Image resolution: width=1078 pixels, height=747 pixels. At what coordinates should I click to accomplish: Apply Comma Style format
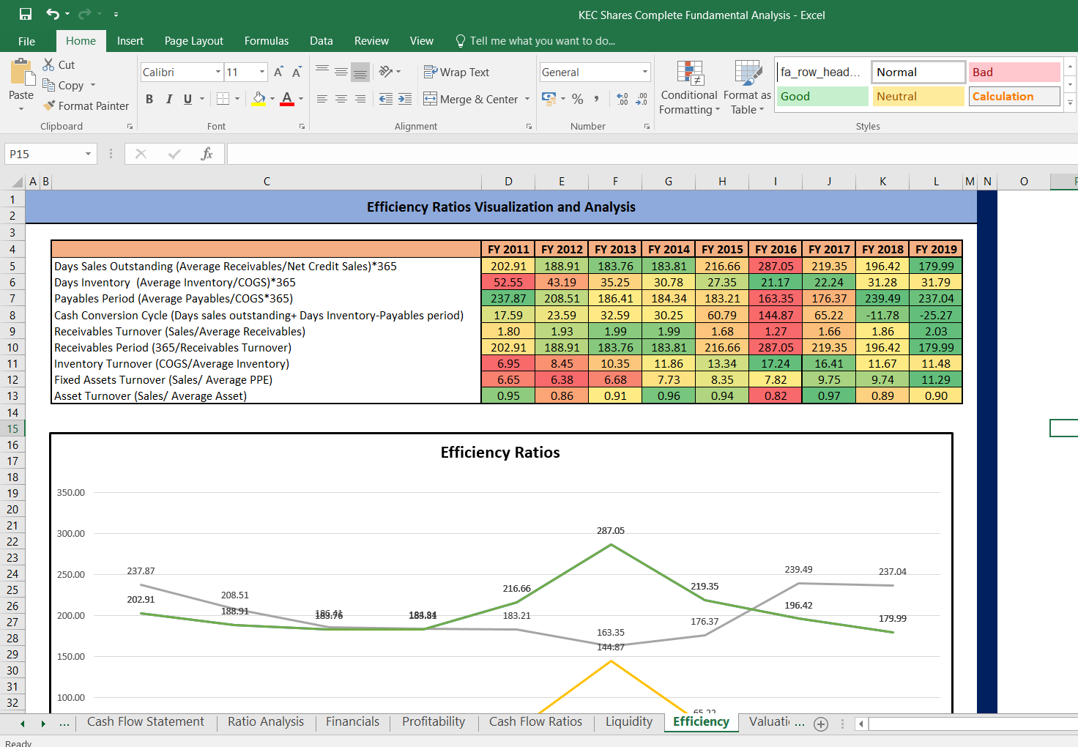point(597,99)
